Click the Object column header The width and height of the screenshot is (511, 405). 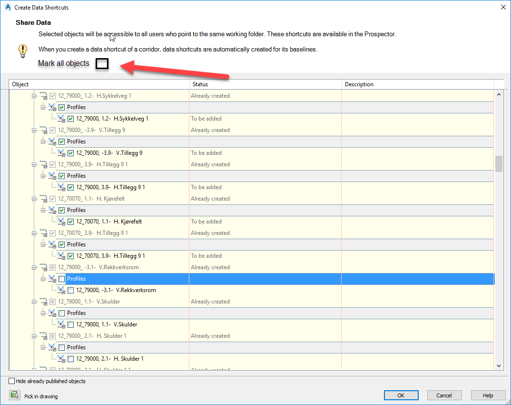[99, 84]
